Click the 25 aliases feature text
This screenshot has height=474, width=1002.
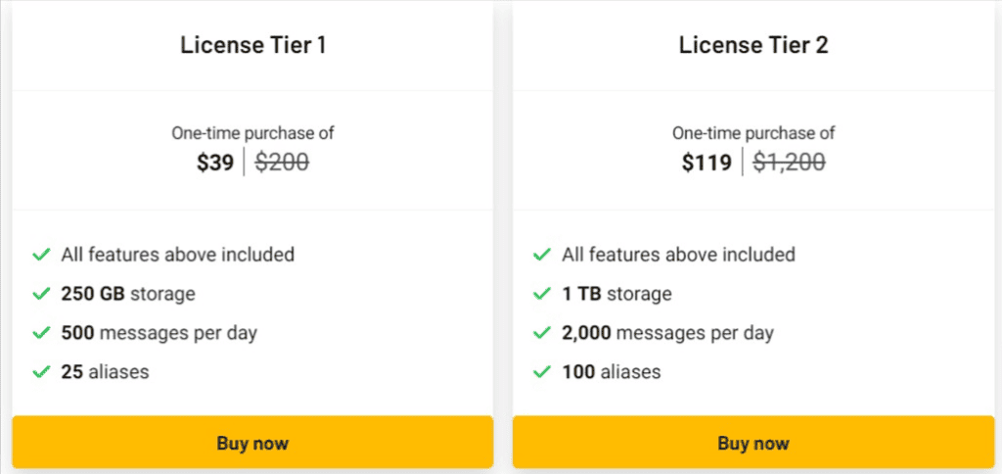[x=105, y=371]
